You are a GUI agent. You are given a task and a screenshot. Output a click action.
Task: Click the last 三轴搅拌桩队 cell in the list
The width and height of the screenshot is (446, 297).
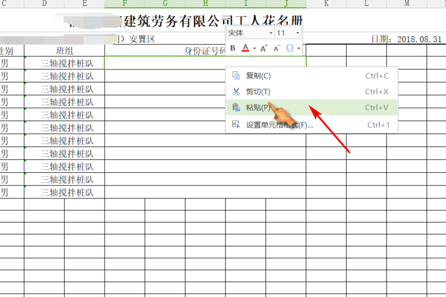pyautogui.click(x=64, y=192)
